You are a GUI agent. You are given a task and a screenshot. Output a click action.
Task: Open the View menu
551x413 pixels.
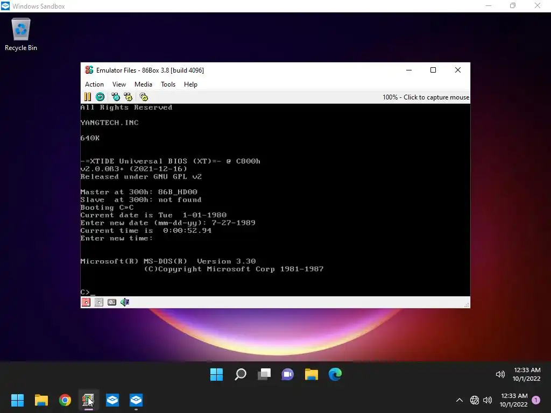(x=119, y=84)
